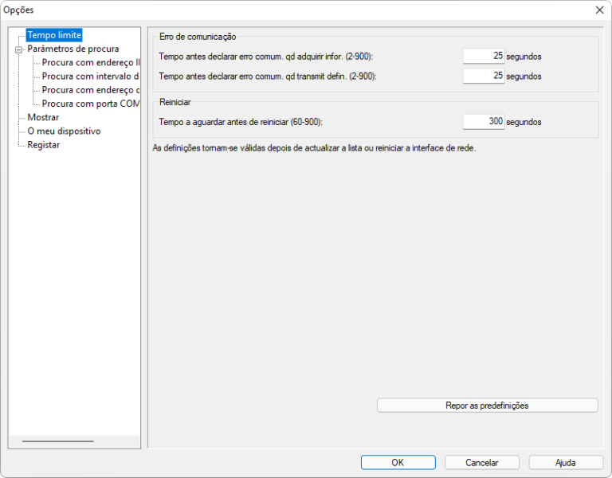
Task: Confirm the dialog with OK
Action: (x=398, y=462)
